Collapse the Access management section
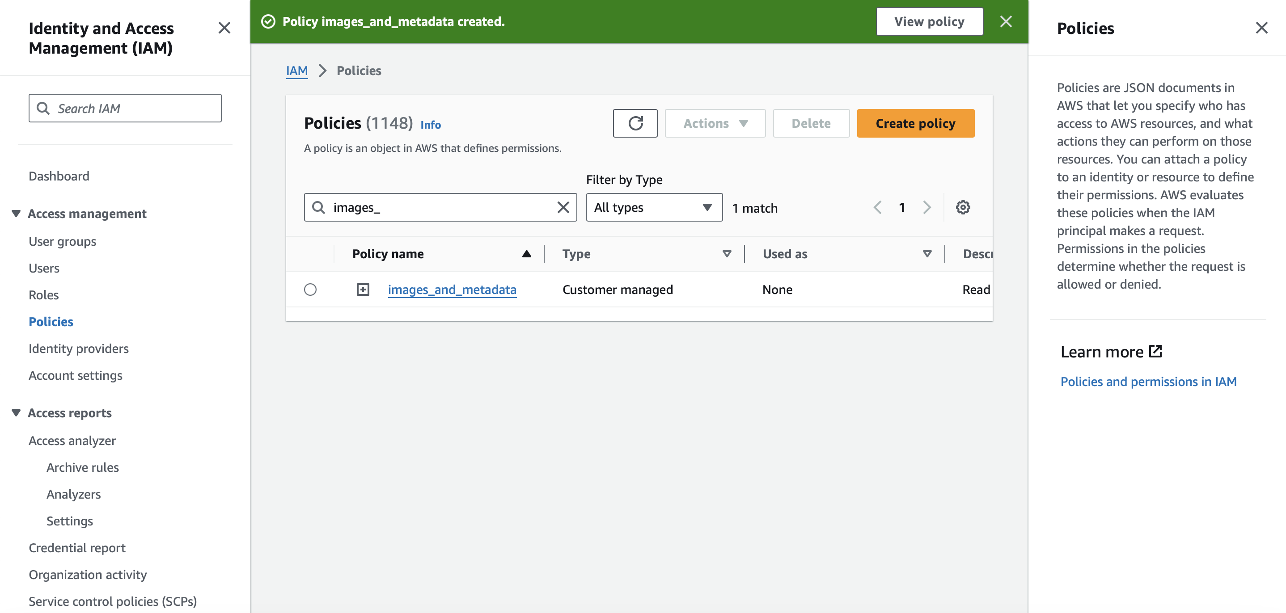 coord(16,214)
